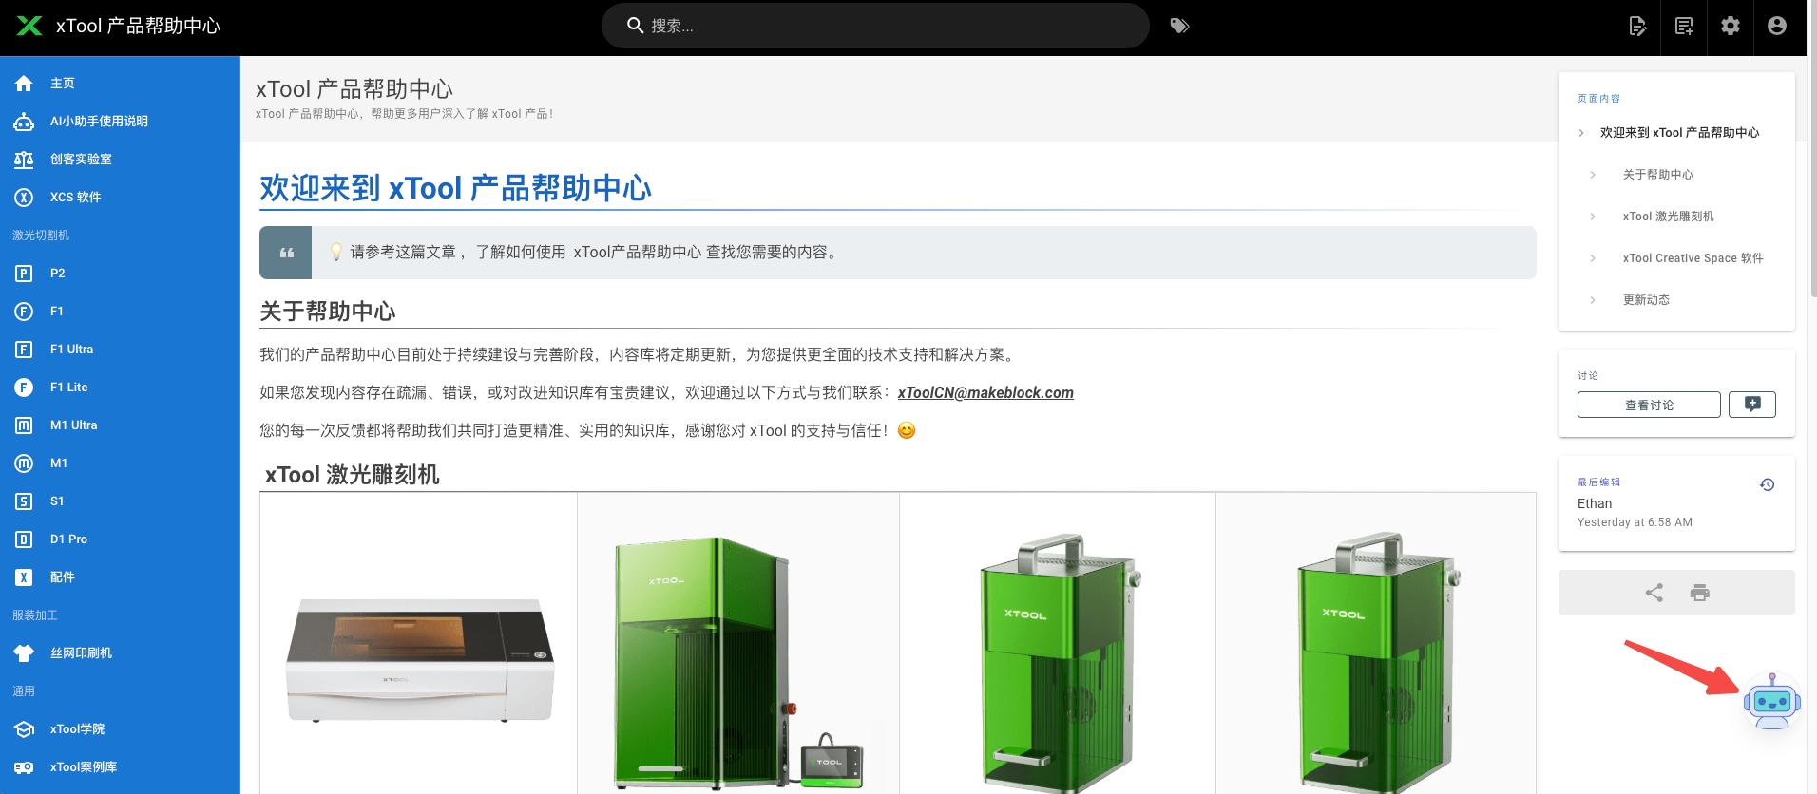This screenshot has height=794, width=1817.
Task: Click the graduation cap icon for xTool学院
Action: tap(24, 729)
